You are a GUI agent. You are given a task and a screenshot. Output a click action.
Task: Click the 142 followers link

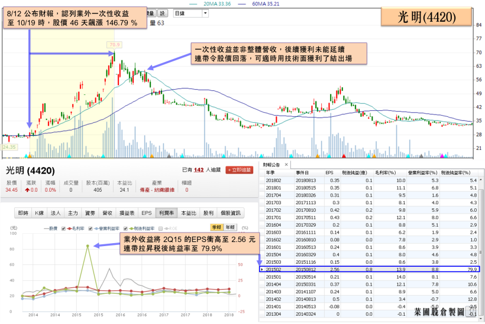point(199,170)
